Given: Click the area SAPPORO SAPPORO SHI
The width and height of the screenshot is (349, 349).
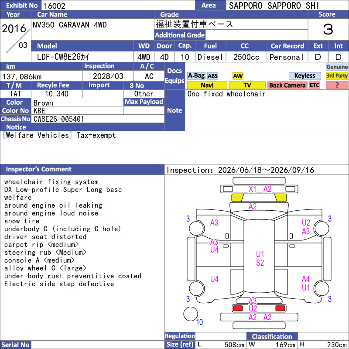Looking at the screenshot, I should (274, 6).
